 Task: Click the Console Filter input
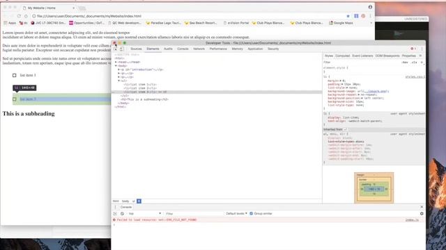click(194, 213)
